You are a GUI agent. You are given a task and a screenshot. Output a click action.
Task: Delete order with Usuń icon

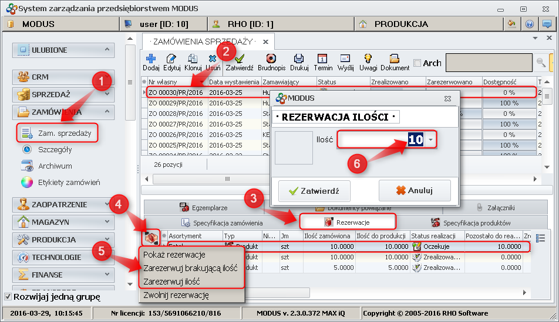(x=213, y=59)
